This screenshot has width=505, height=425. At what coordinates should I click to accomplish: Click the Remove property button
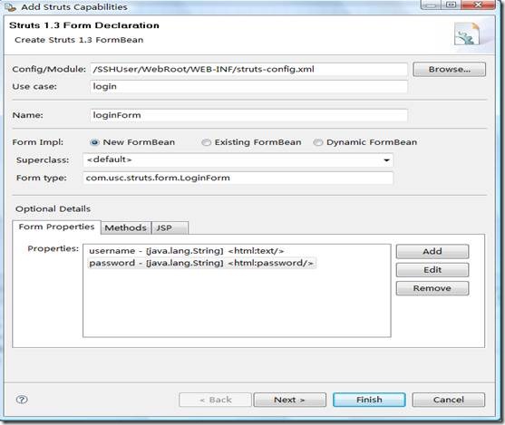click(x=432, y=288)
